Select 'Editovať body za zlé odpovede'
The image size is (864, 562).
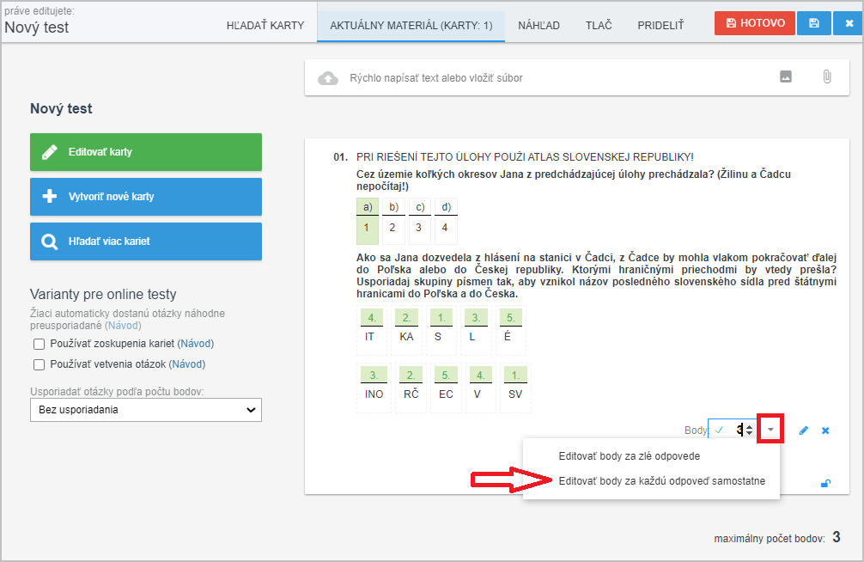pos(629,456)
